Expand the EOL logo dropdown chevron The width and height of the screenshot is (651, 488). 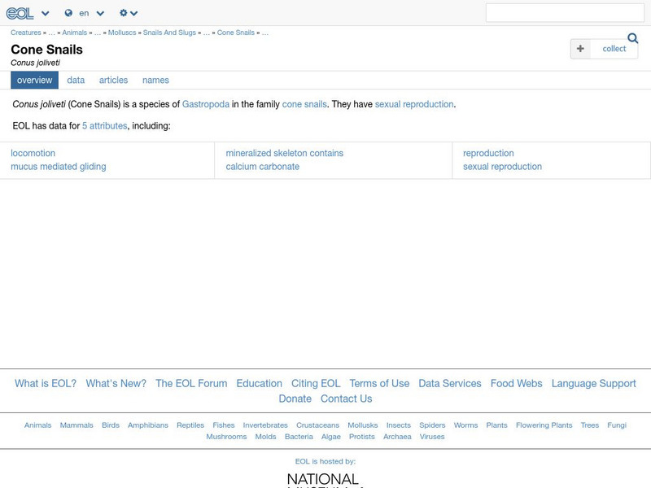[46, 13]
